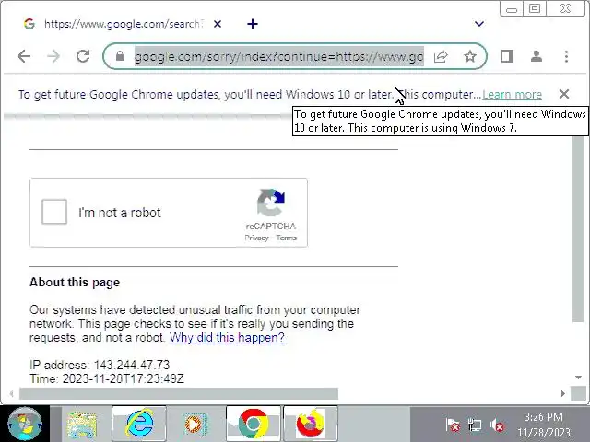590x442 pixels.
Task: Click the scroll left arrow
Action: coord(12,393)
